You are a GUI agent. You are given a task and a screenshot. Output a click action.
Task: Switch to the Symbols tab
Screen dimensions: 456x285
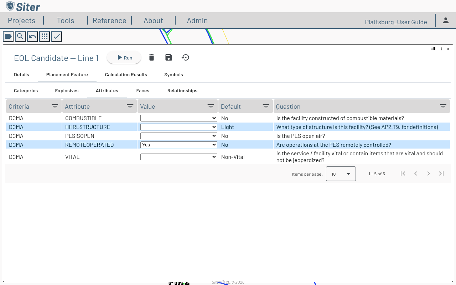pyautogui.click(x=173, y=74)
